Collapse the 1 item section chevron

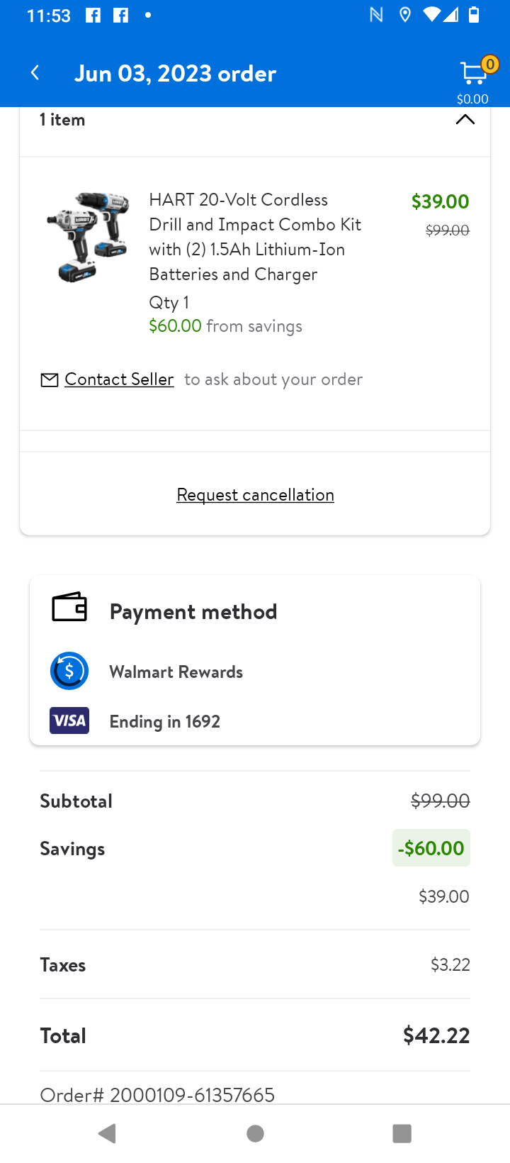pos(465,119)
